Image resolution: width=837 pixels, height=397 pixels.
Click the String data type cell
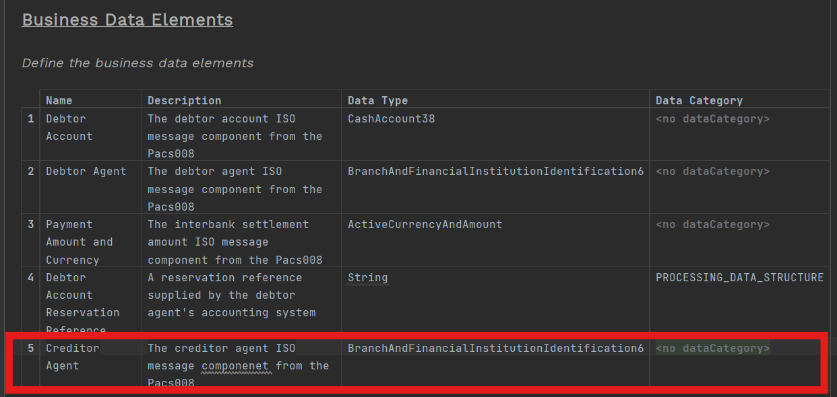[x=367, y=278]
